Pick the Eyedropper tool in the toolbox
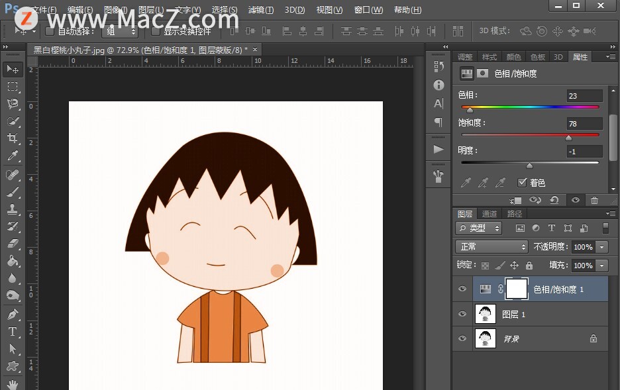This screenshot has width=620, height=390. tap(13, 156)
